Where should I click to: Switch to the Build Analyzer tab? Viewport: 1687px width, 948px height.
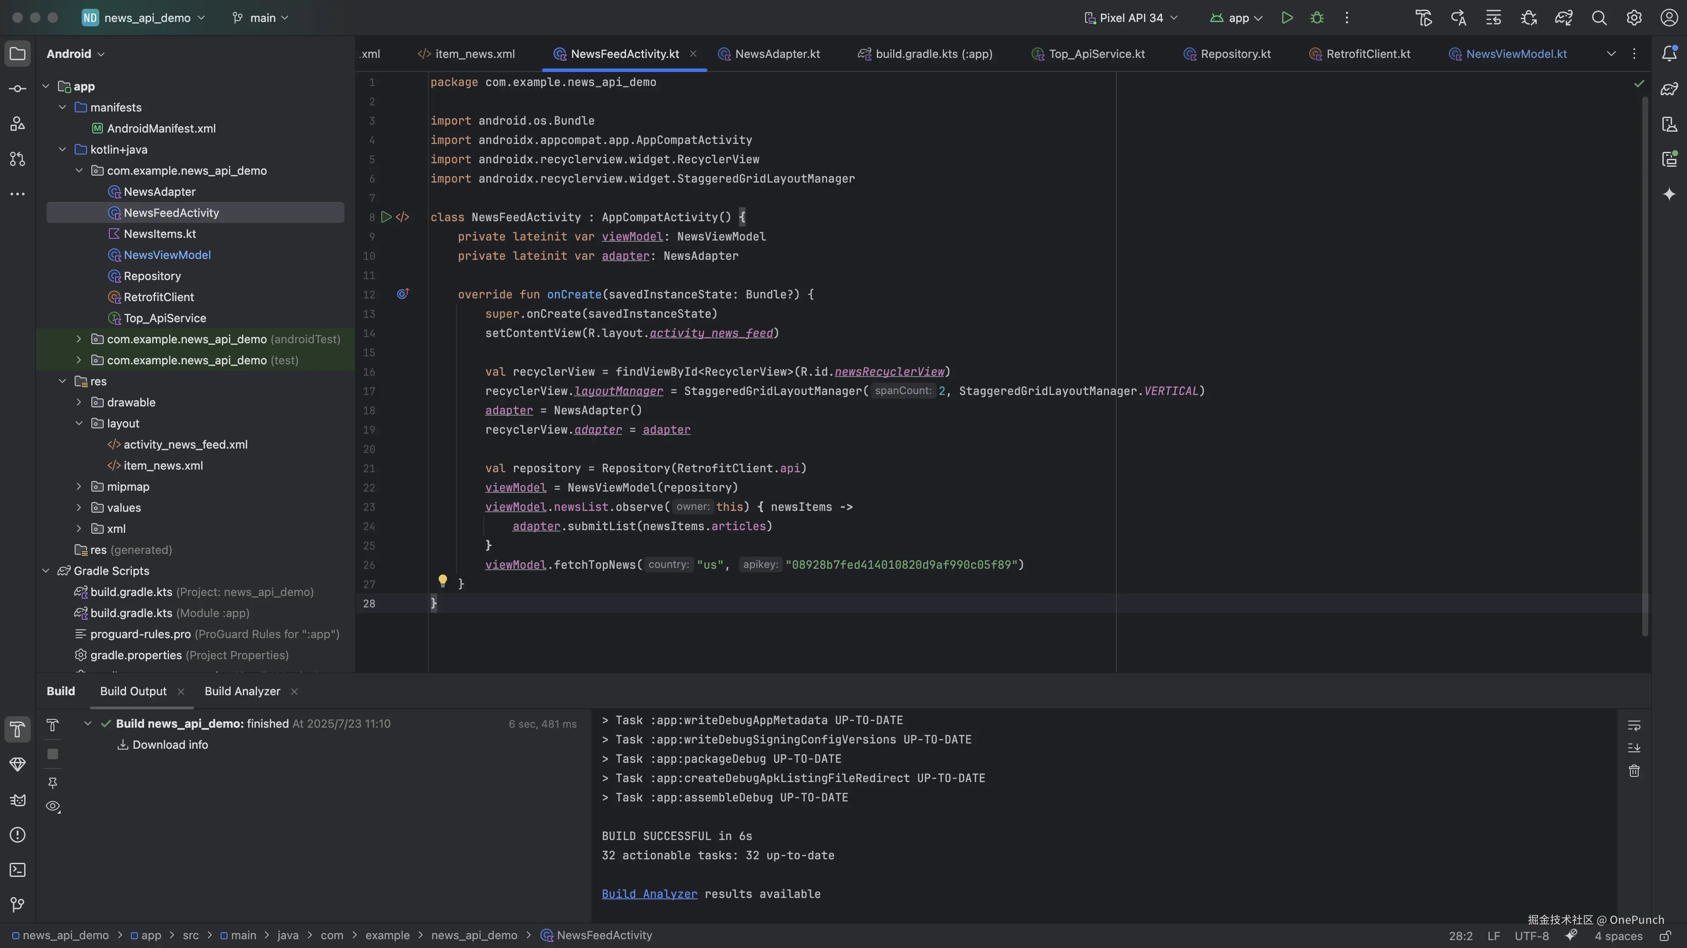tap(242, 692)
